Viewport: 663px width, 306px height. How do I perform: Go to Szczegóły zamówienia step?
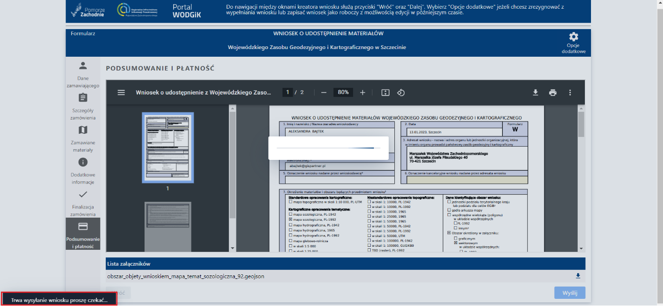click(83, 106)
